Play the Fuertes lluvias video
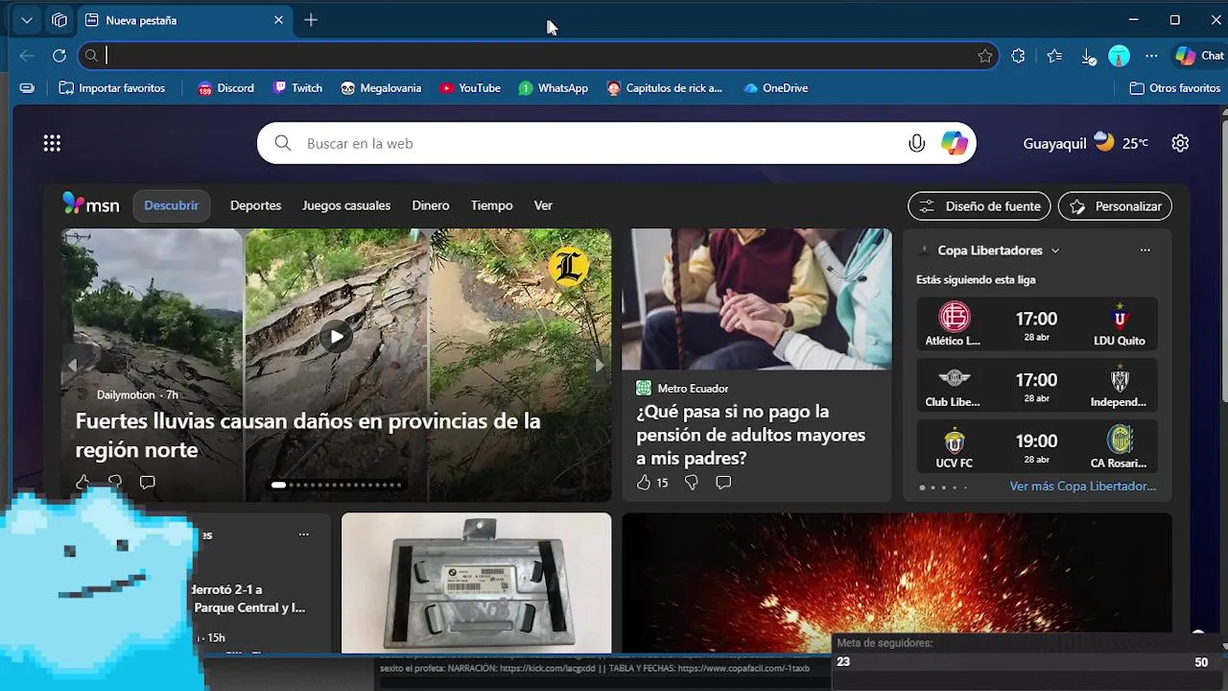1228x691 pixels. tap(336, 336)
